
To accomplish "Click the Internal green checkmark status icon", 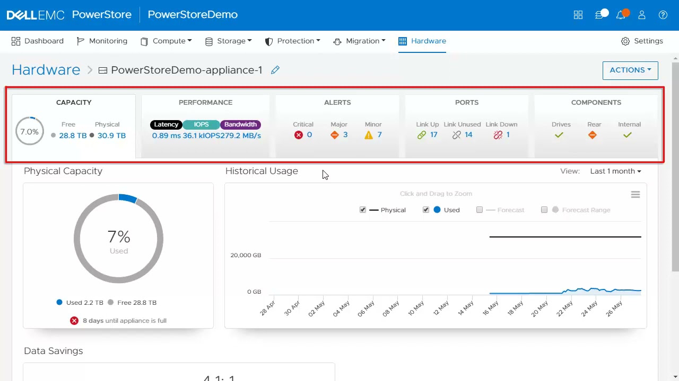I will click(x=628, y=135).
